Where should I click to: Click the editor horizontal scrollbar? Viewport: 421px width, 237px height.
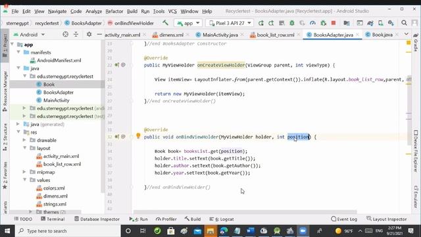(245, 212)
